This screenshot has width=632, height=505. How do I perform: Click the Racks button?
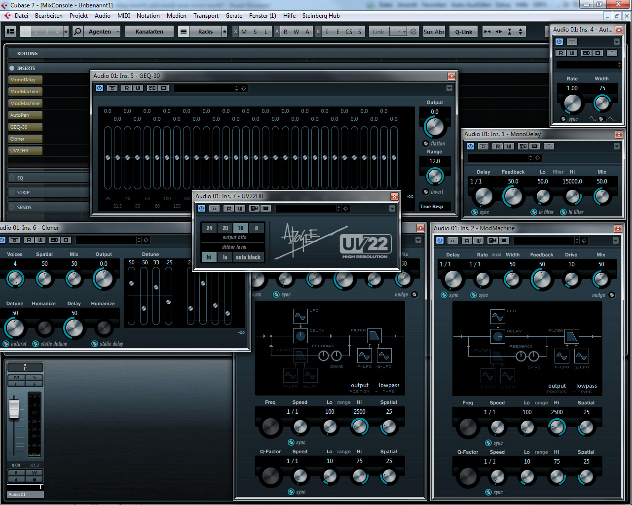(205, 32)
